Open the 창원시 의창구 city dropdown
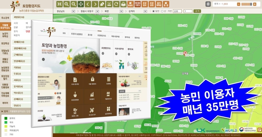 [x=97, y=11]
